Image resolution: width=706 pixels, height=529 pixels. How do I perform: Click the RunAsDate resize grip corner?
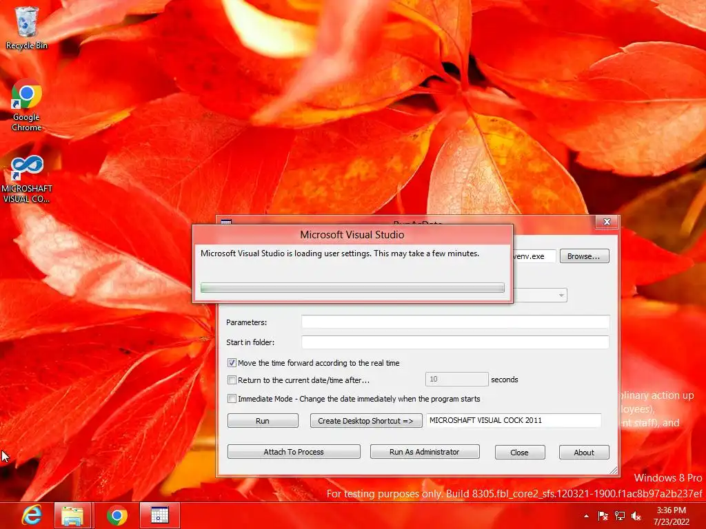[613, 470]
